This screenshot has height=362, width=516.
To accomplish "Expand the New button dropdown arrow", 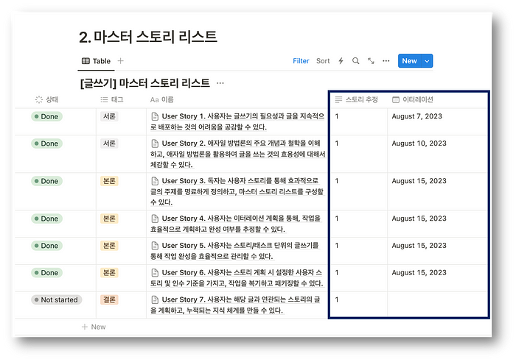I will [x=427, y=61].
